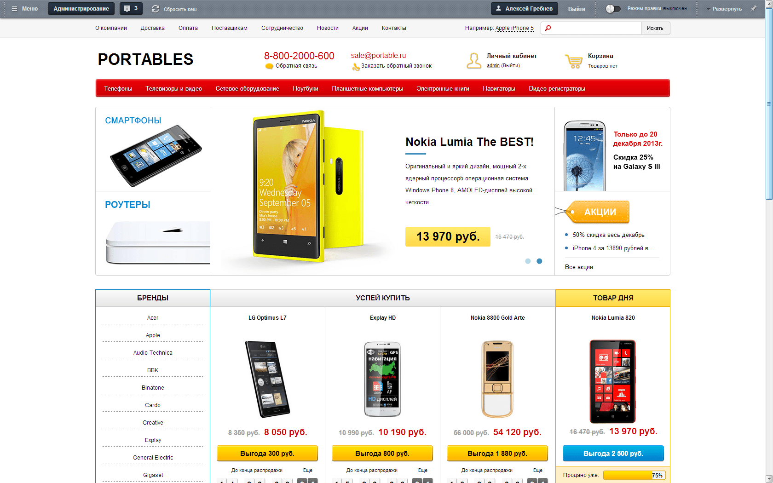Open the Доставка top menu item
773x483 pixels.
[152, 28]
